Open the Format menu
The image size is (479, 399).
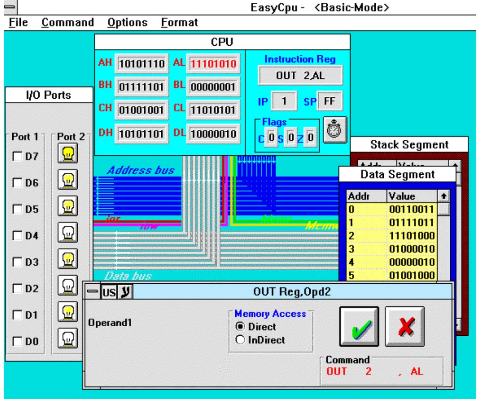[179, 22]
